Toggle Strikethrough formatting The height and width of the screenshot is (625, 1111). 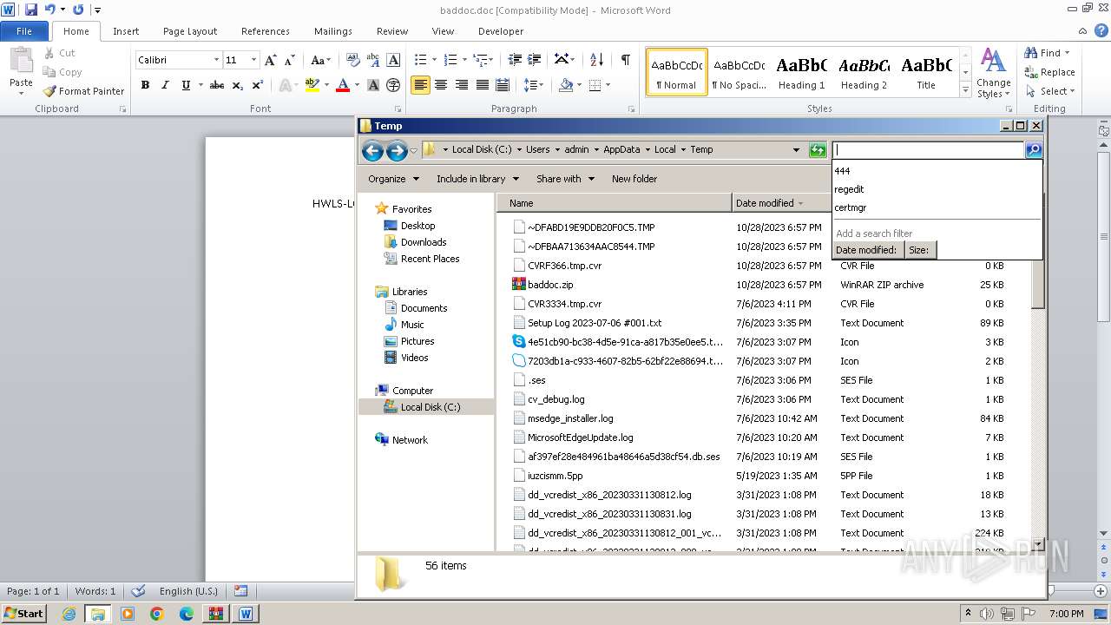click(x=217, y=85)
